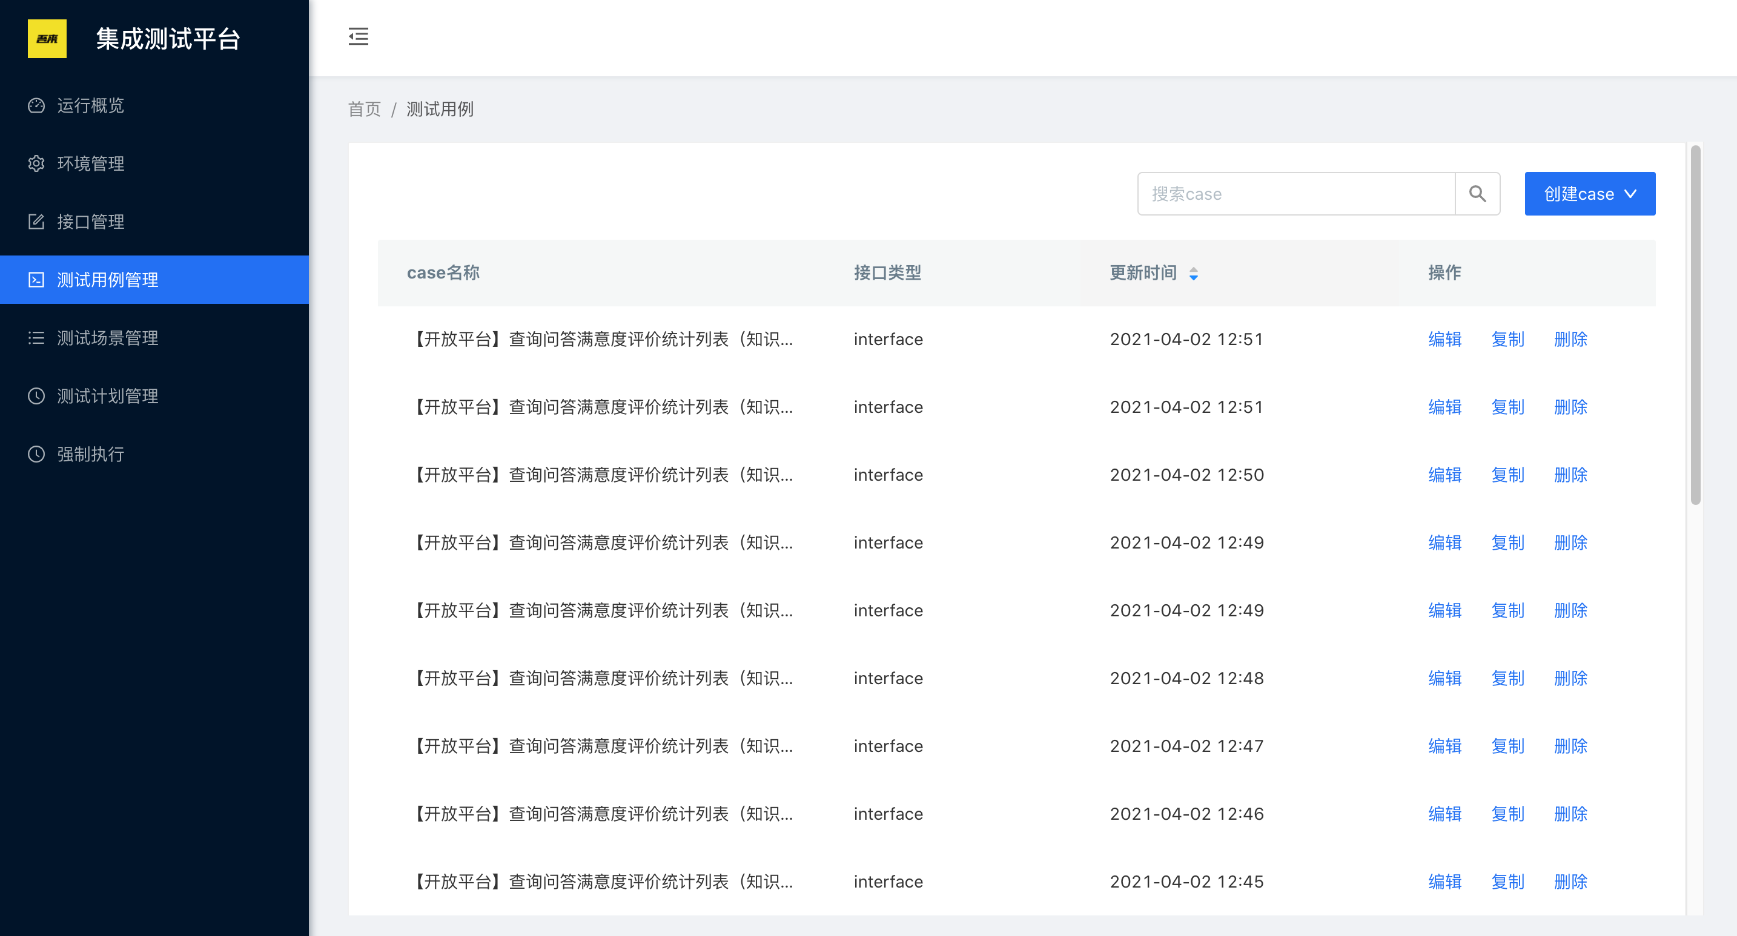1737x936 pixels.
Task: Click the 环境管理 gear icon
Action: [36, 163]
